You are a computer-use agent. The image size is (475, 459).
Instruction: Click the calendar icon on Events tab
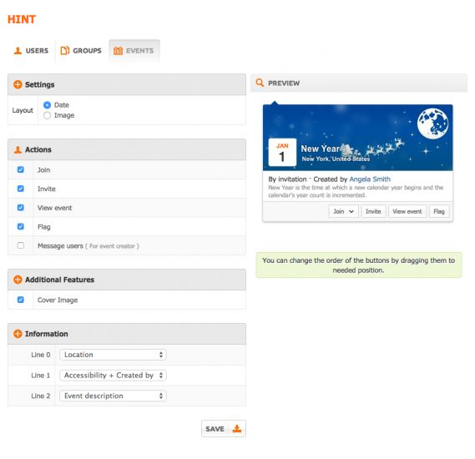click(x=118, y=51)
